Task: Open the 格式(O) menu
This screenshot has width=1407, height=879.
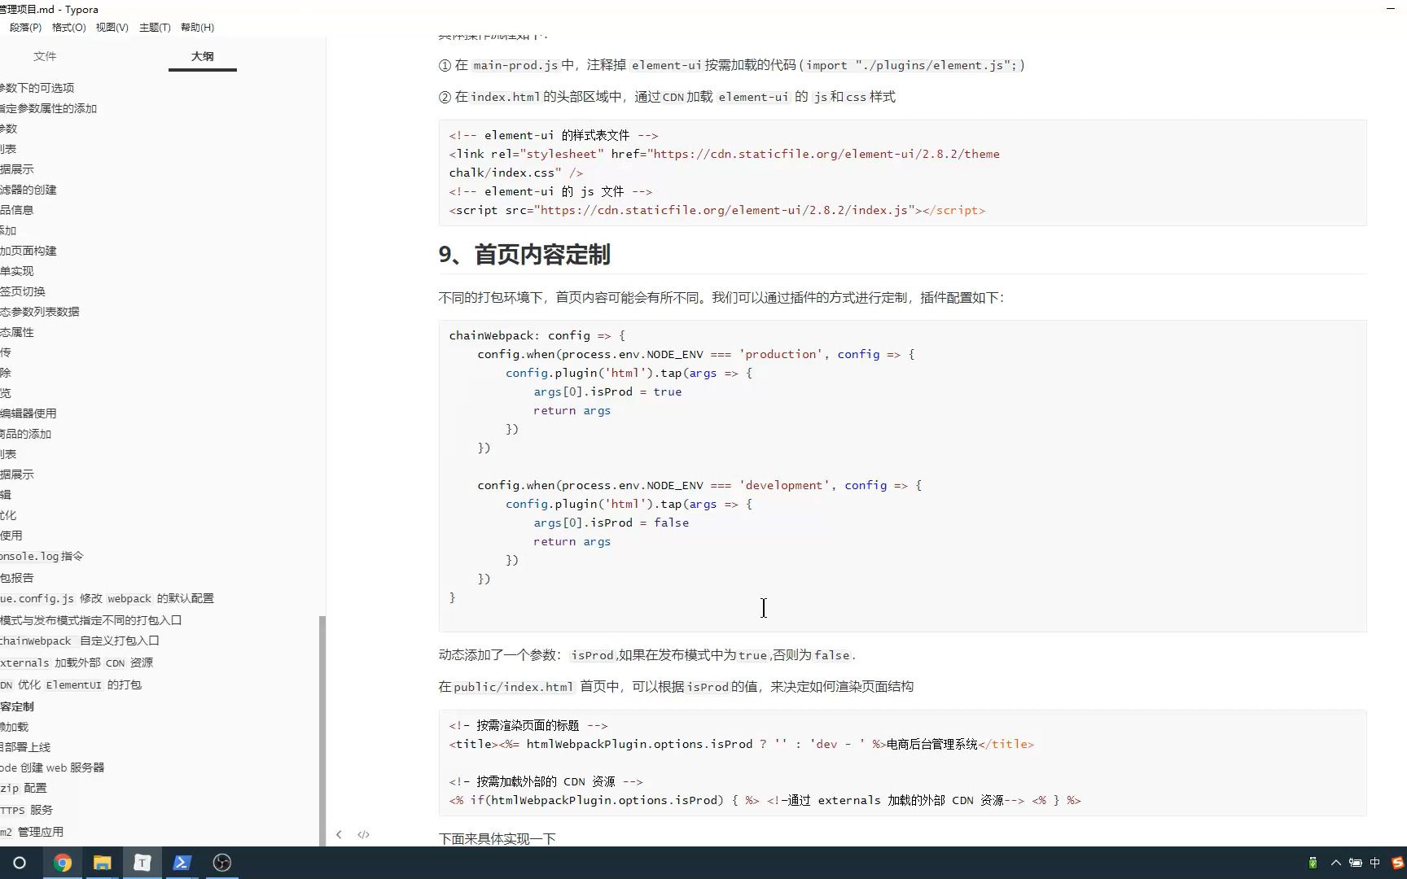Action: tap(68, 27)
